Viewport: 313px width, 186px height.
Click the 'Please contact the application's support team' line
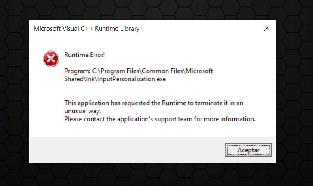pos(138,118)
